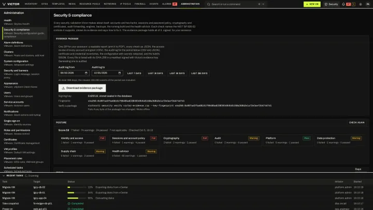The image size is (373, 210).
Task: Click the Check Again button
Action: click(356, 122)
